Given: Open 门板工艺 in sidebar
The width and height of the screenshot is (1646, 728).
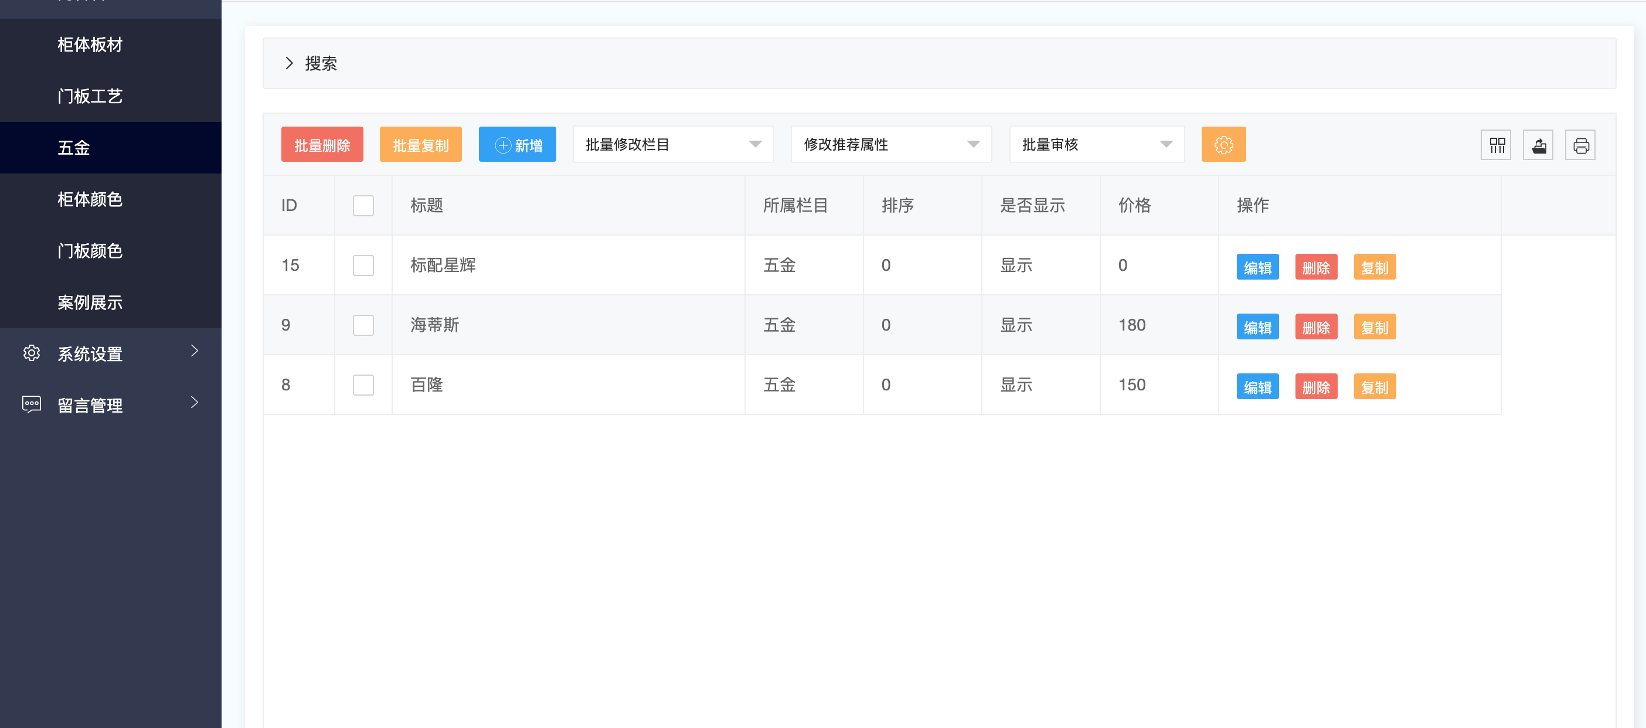Looking at the screenshot, I should (111, 96).
